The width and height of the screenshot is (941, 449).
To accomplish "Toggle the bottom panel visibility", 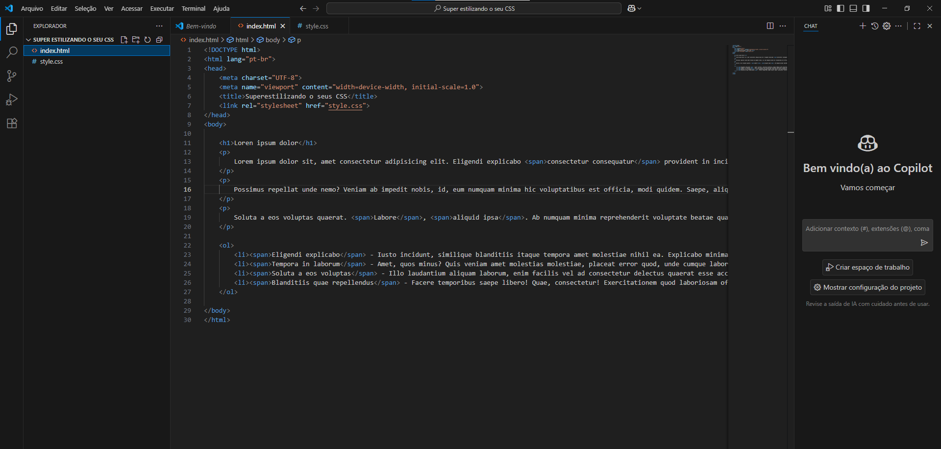I will (853, 8).
